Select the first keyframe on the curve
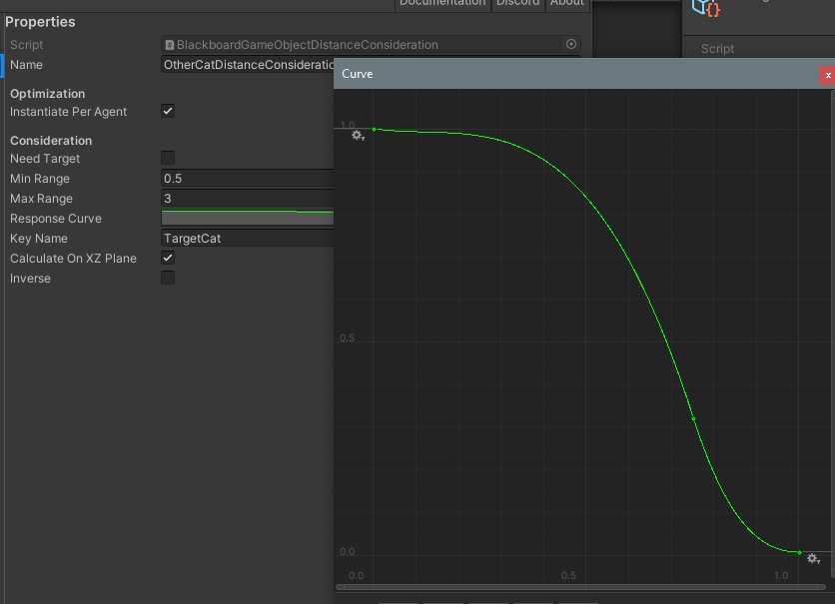 (x=375, y=129)
